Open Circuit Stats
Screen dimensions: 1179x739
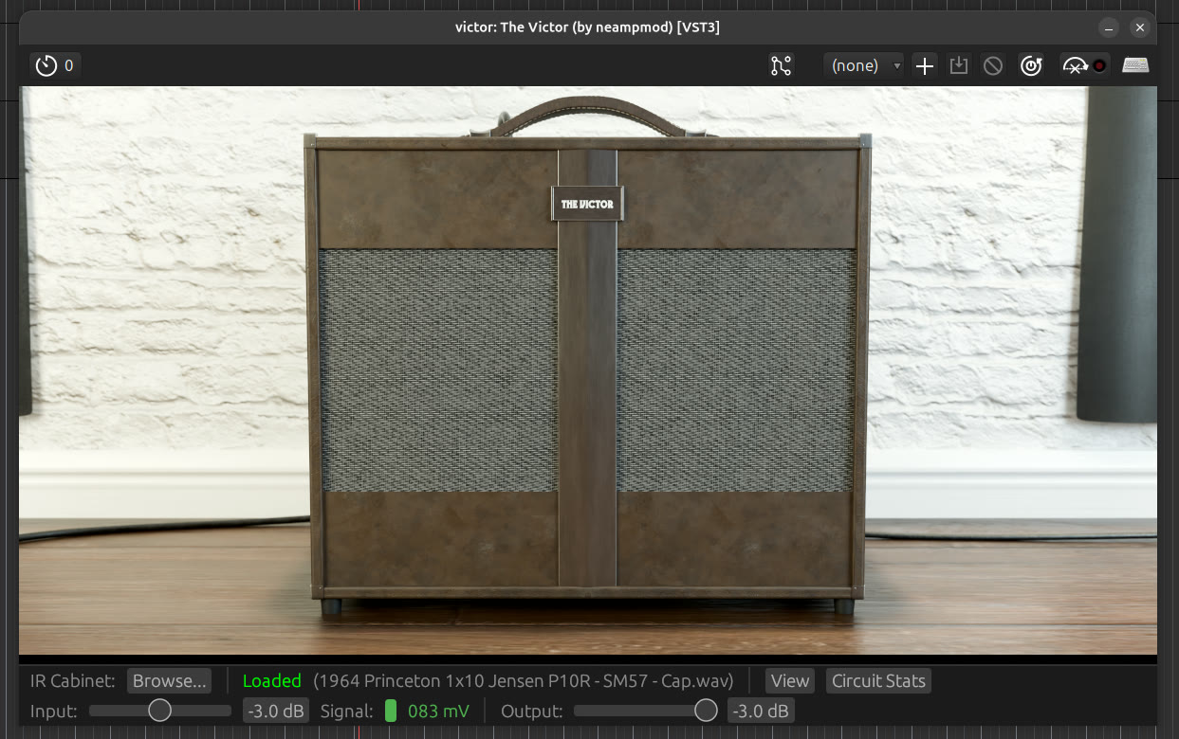pos(878,680)
